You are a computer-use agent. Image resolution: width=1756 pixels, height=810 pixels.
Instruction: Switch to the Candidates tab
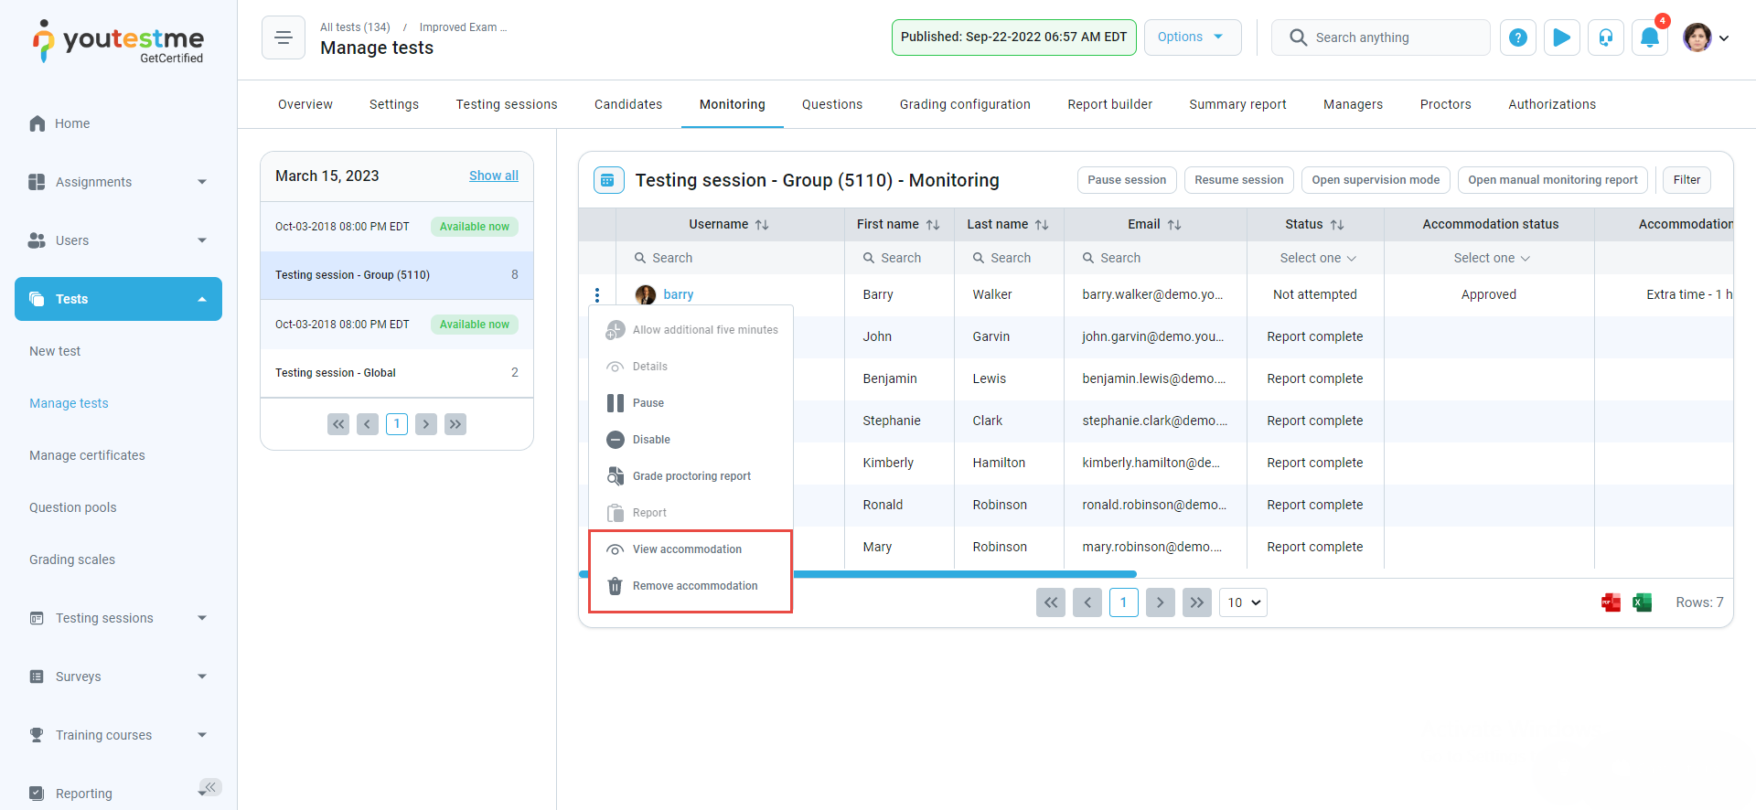pyautogui.click(x=627, y=104)
